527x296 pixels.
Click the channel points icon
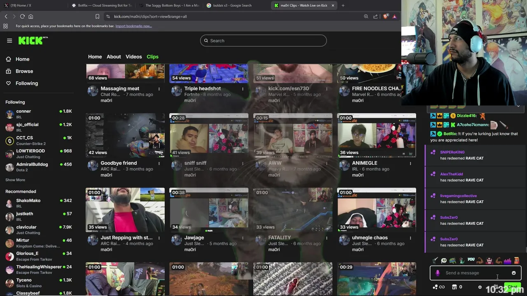[436, 287]
